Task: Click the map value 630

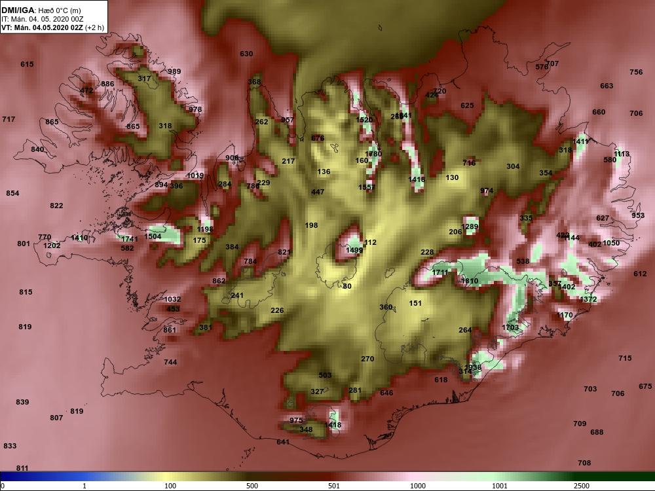Action: click(x=246, y=54)
